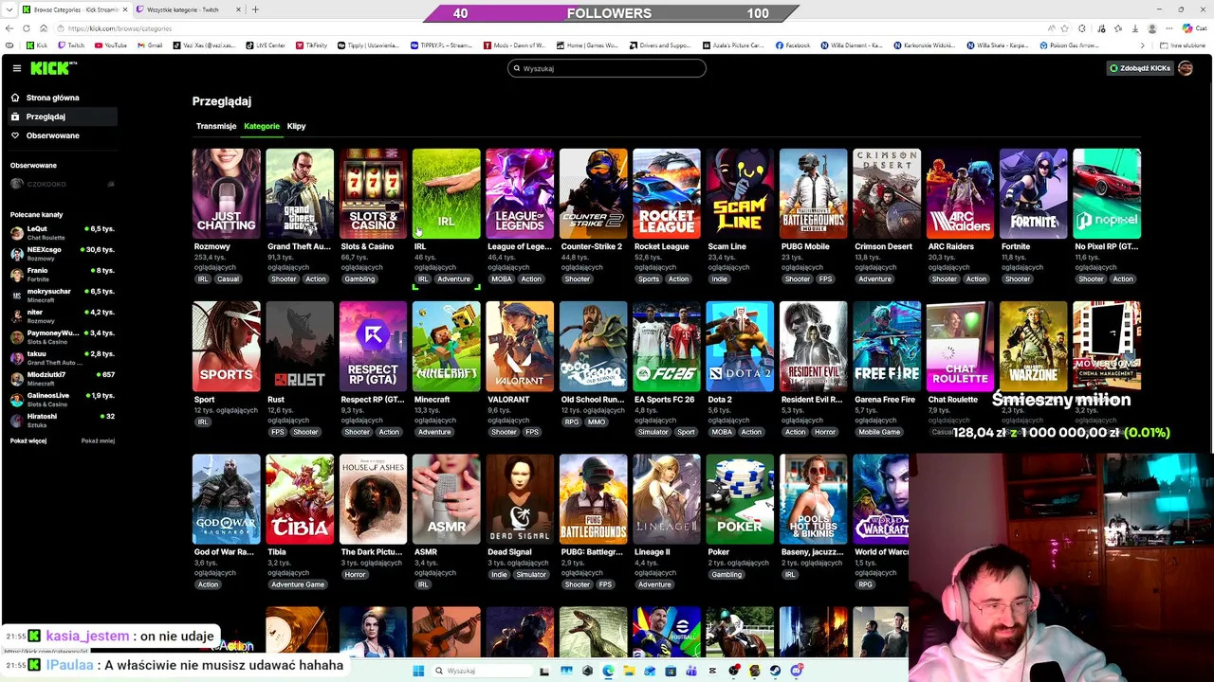Open the LIVE Center bookmark

265,45
